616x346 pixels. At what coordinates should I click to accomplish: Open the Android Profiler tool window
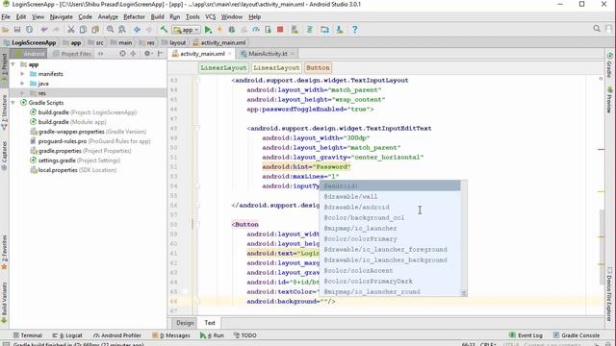(117, 335)
